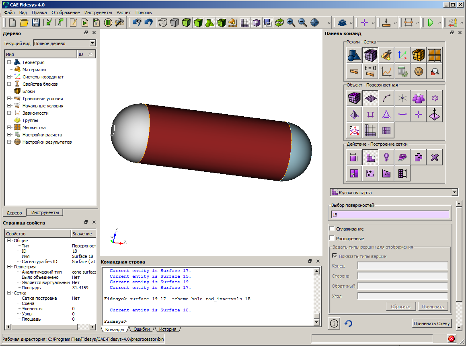Switch to wireframe cube view in the toolbar
Image resolution: width=466 pixels, height=346 pixels.
click(x=162, y=23)
